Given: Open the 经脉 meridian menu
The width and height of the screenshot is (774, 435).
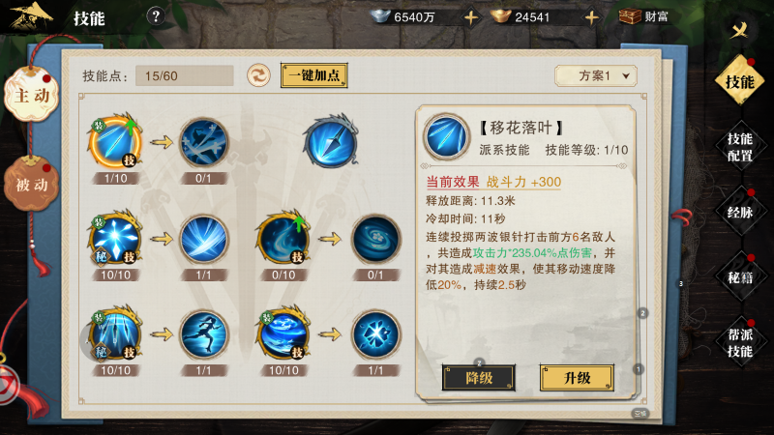Looking at the screenshot, I should [x=739, y=212].
